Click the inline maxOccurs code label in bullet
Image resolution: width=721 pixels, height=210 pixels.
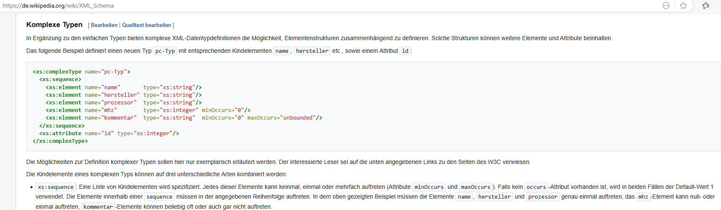(x=475, y=187)
